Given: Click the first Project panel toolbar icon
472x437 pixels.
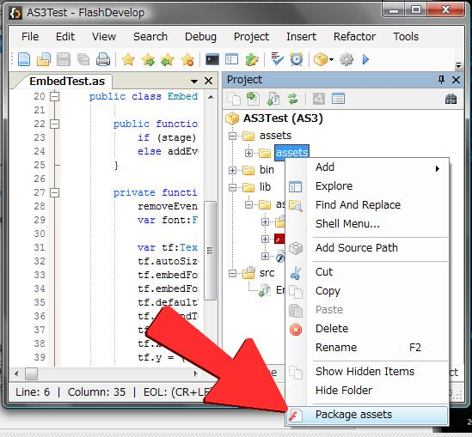Looking at the screenshot, I should [234, 99].
